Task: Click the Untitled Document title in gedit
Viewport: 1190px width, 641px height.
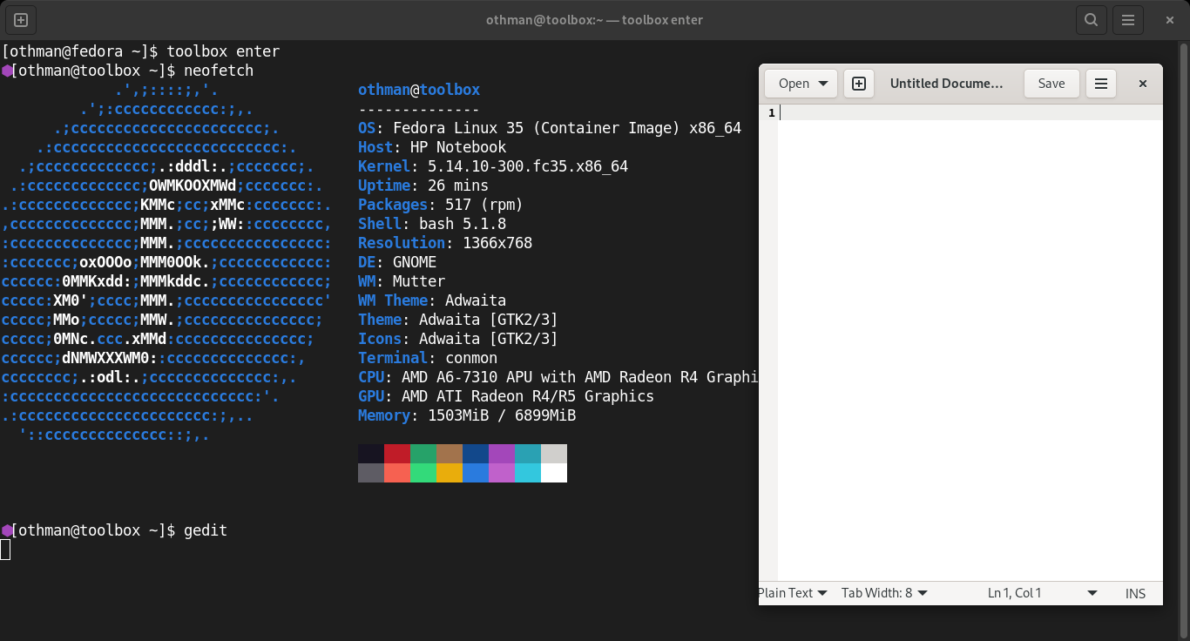Action: [946, 84]
